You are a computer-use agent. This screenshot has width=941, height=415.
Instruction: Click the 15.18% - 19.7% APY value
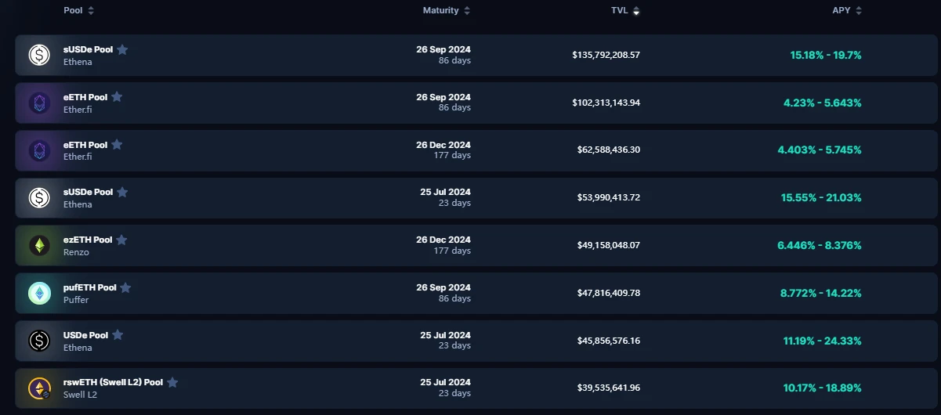point(825,55)
